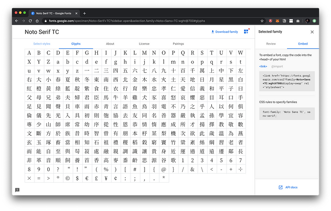Click the glyph 東 in the grid

click(96, 79)
